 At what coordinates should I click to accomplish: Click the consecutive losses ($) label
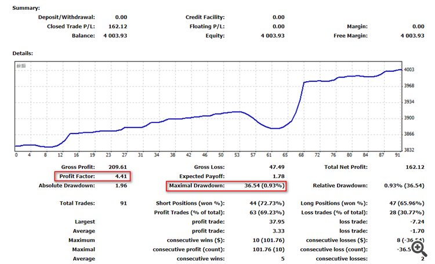click(x=337, y=240)
